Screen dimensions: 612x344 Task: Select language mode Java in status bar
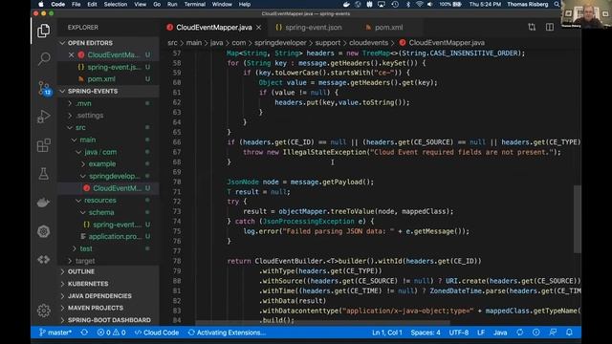500,333
